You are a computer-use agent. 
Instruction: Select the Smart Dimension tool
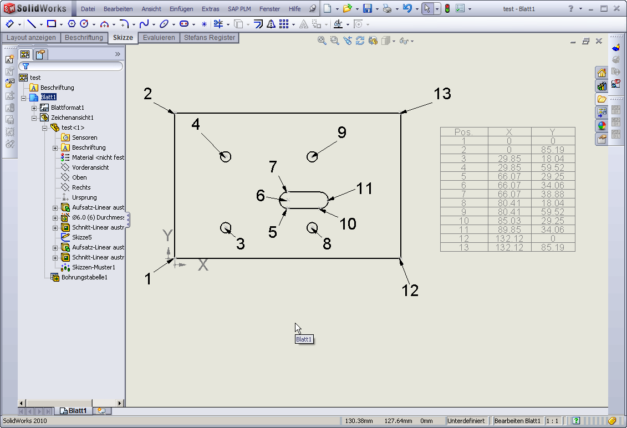[9, 24]
